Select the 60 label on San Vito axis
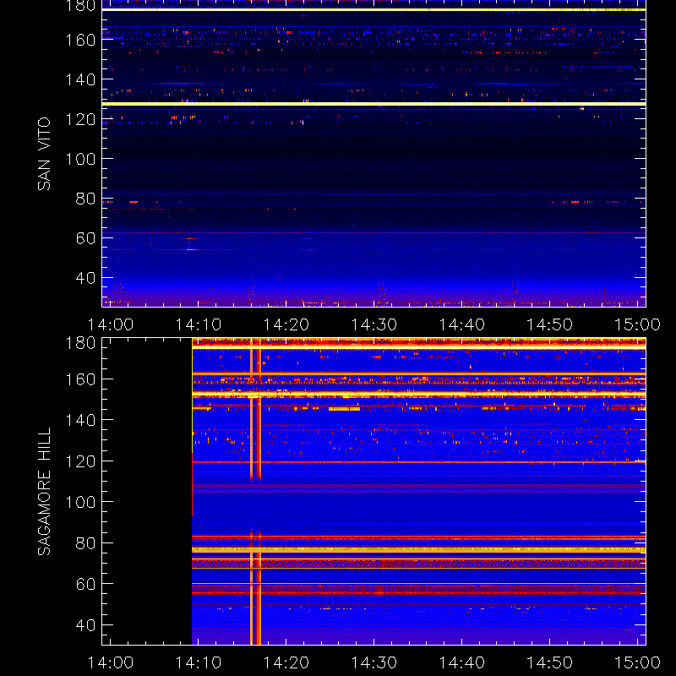The width and height of the screenshot is (676, 676). tap(85, 238)
